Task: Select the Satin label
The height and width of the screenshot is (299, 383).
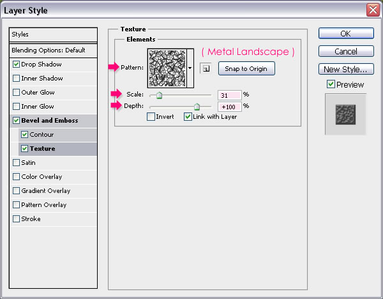Action: [x=28, y=162]
